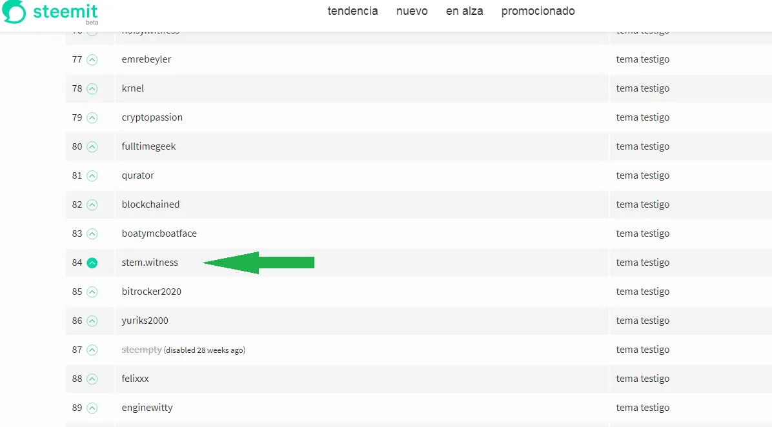Open the struck-through steempty profile link

142,349
